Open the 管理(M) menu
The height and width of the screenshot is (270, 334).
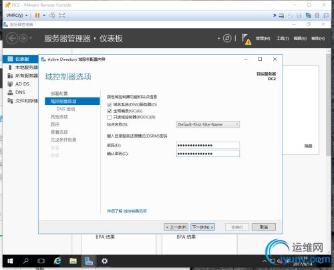coord(263,39)
